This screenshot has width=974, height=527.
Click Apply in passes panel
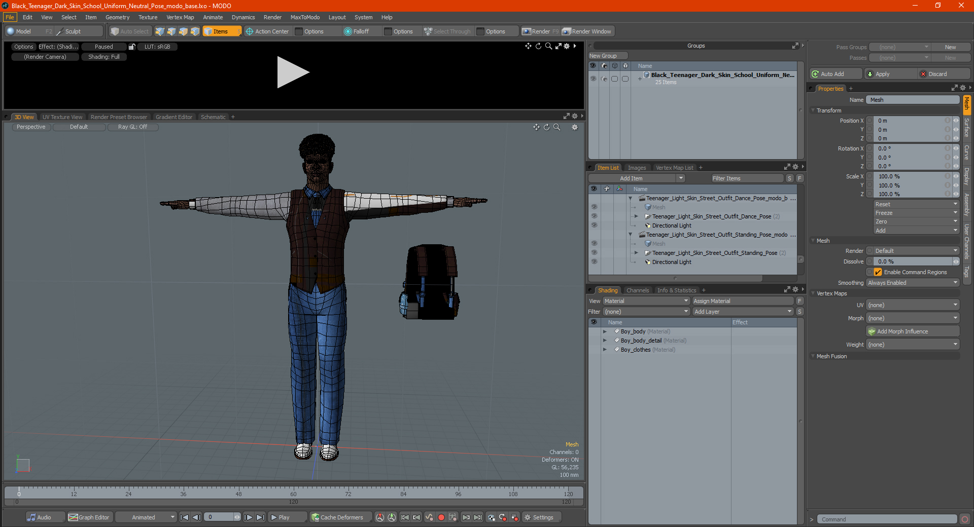click(890, 74)
